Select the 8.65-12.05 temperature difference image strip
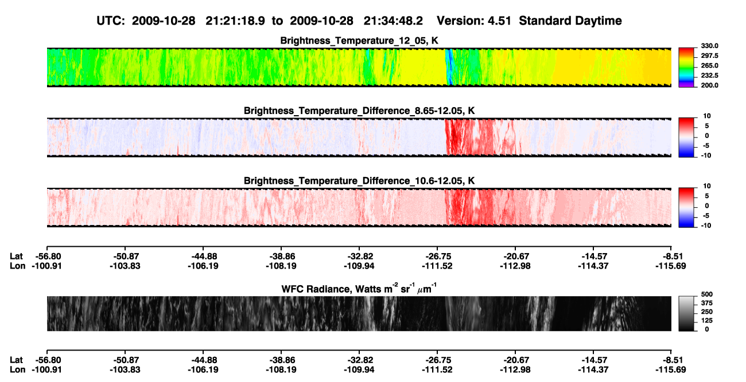The height and width of the screenshot is (382, 746). click(x=359, y=137)
